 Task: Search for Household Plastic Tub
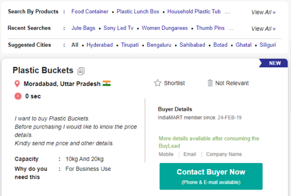(x=193, y=11)
